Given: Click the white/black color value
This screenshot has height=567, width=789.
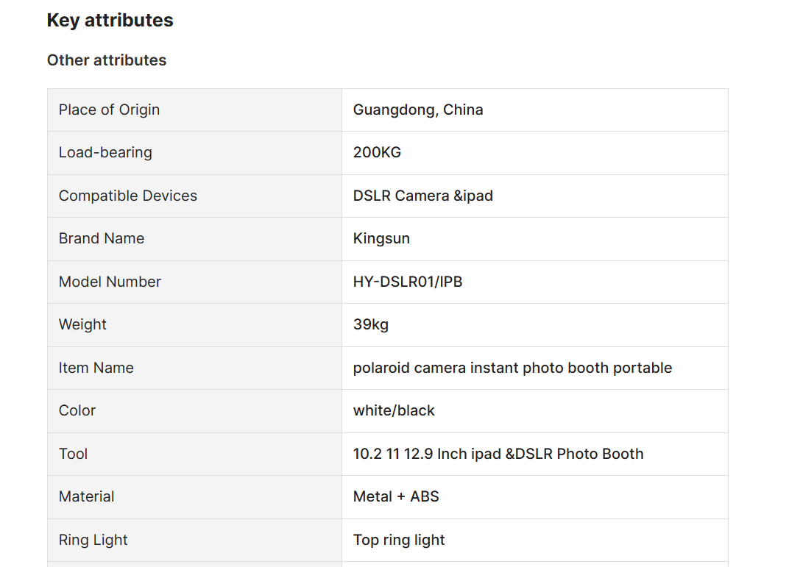Looking at the screenshot, I should [x=394, y=410].
